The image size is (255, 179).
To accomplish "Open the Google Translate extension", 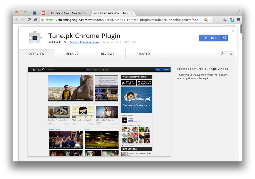I will 232,20.
